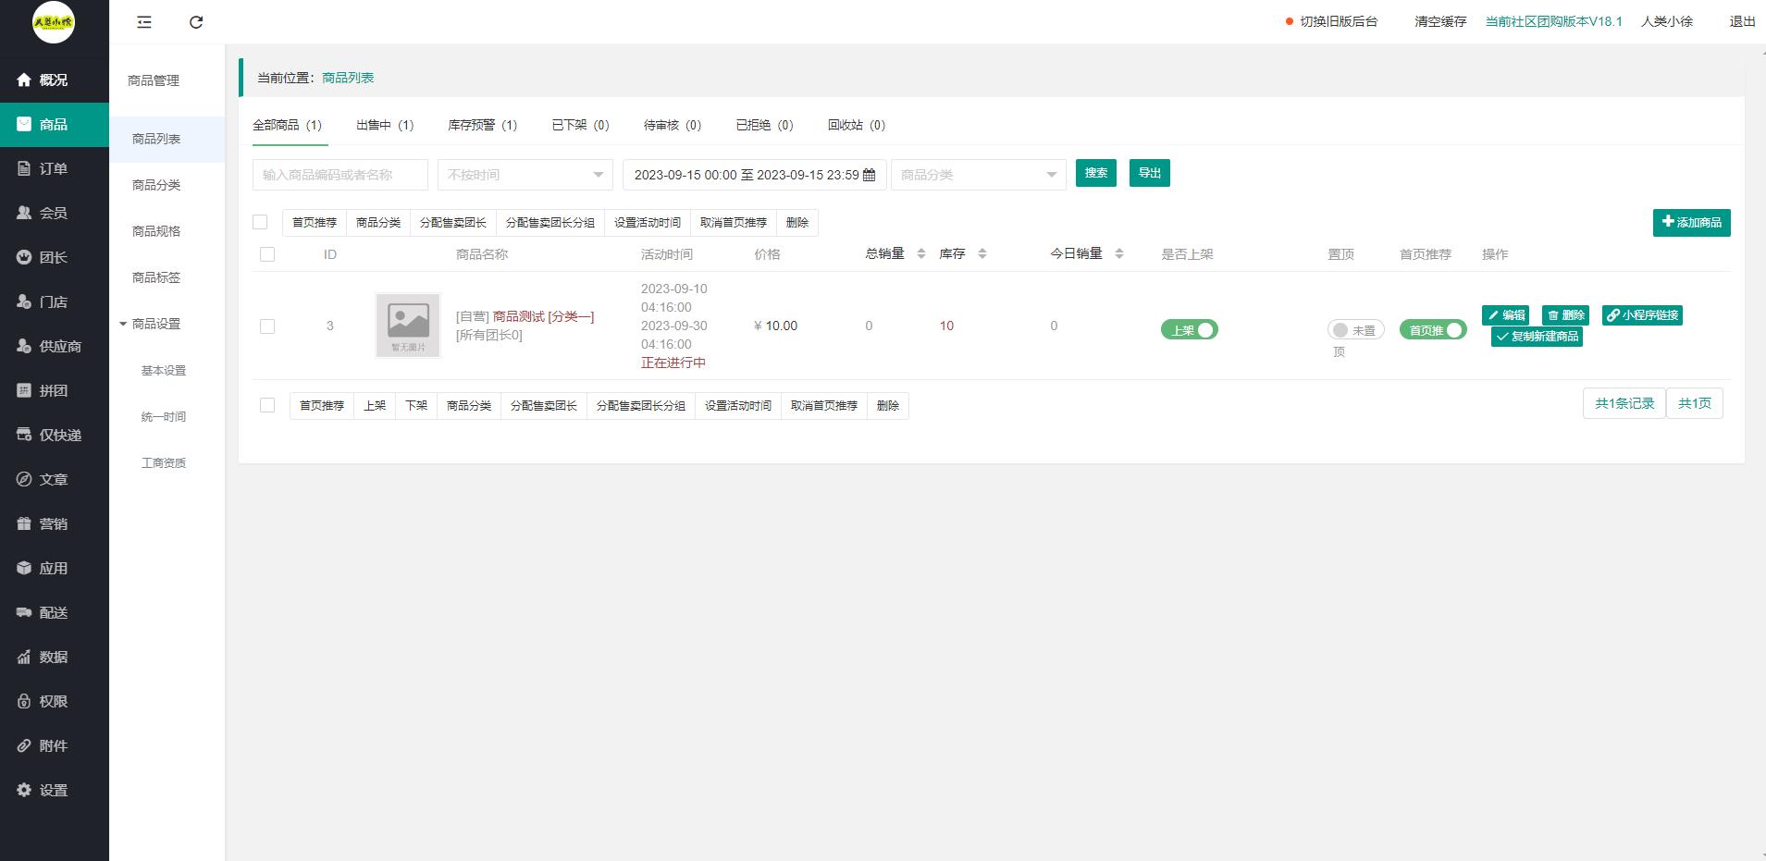Open the 不按时间 time filter dropdown

525,175
